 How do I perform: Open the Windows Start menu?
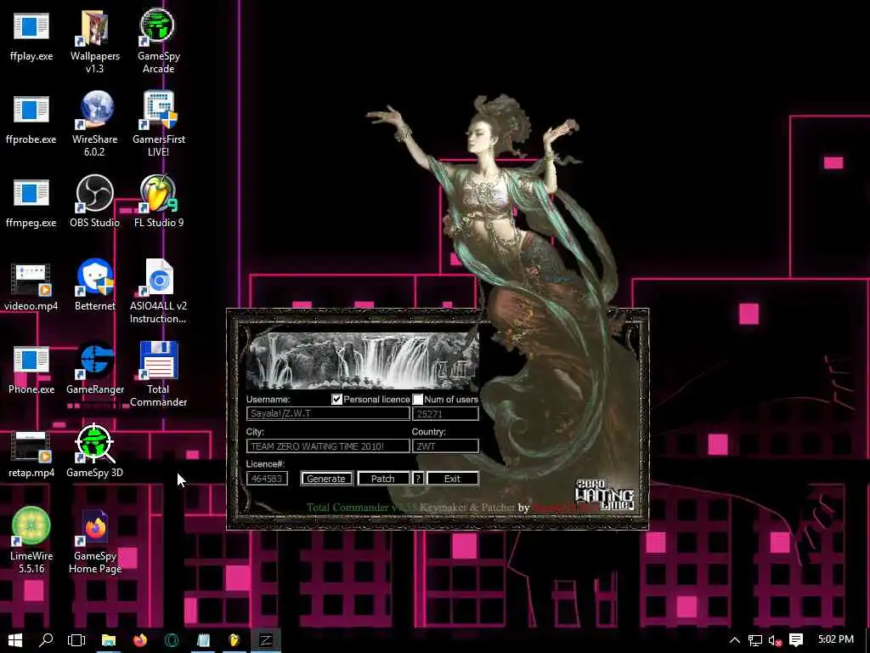[15, 639]
